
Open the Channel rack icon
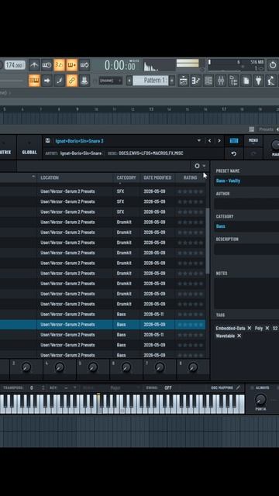(208, 81)
